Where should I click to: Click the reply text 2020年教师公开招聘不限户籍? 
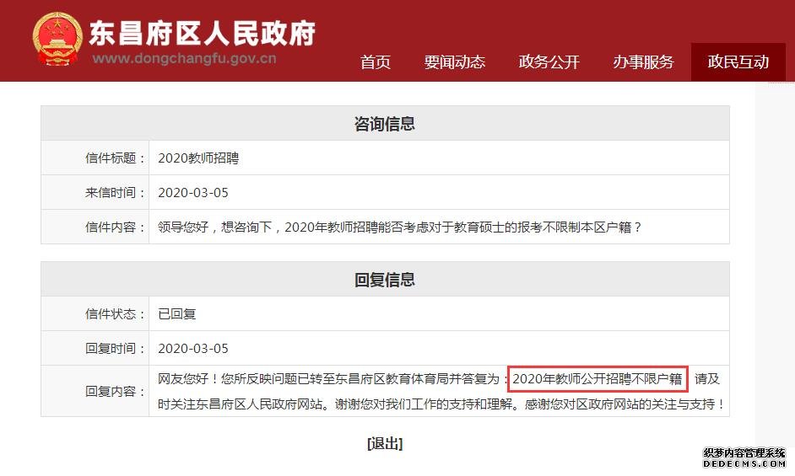click(x=598, y=379)
